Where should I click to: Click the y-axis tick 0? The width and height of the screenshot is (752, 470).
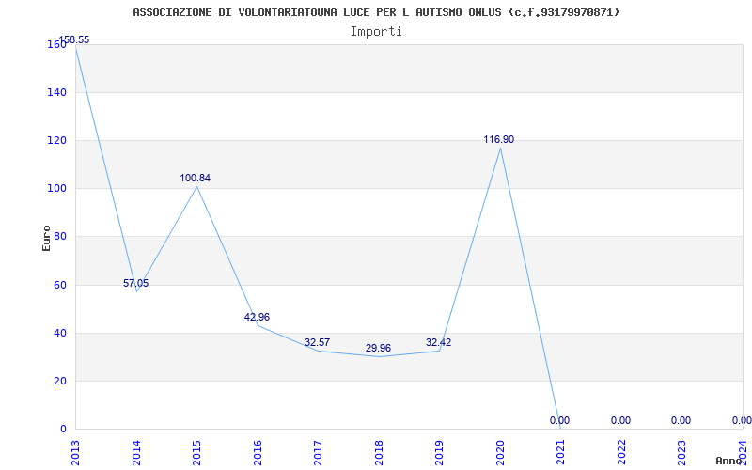click(63, 429)
